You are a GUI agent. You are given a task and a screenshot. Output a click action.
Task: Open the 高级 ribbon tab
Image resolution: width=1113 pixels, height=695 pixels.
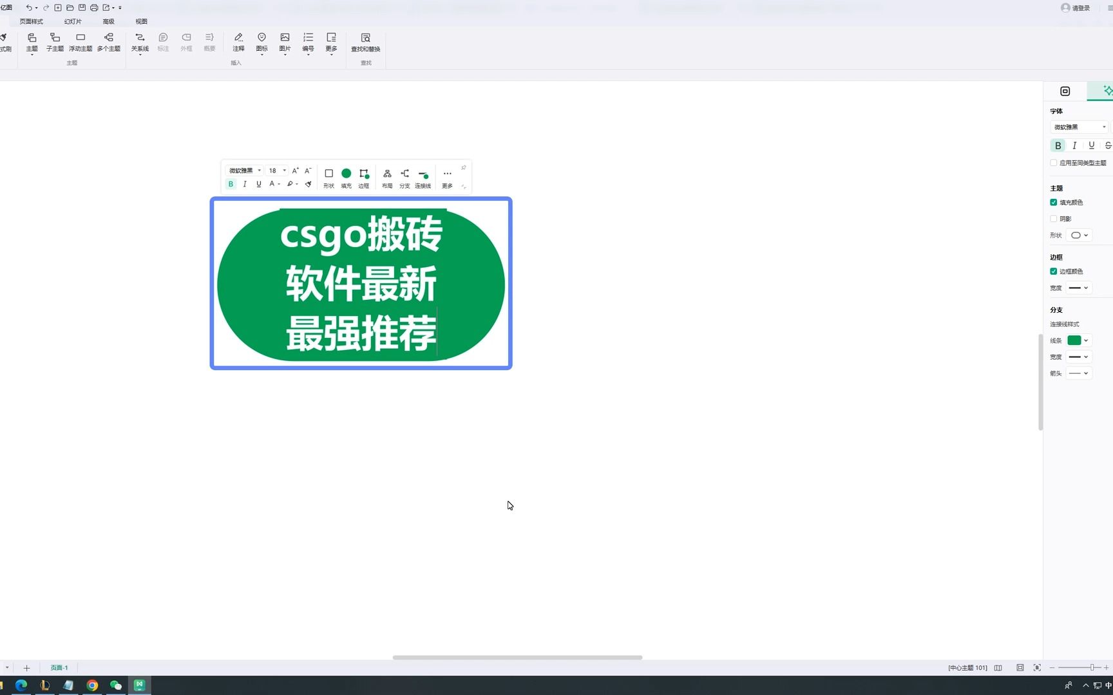click(x=108, y=21)
